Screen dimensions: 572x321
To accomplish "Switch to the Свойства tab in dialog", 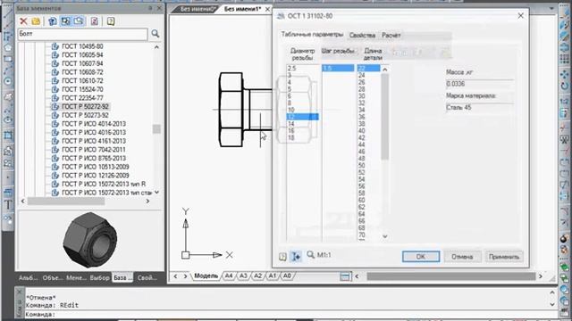I will 362,36.
